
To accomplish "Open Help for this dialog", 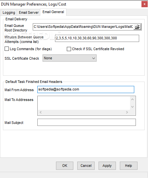I will [129, 166].
